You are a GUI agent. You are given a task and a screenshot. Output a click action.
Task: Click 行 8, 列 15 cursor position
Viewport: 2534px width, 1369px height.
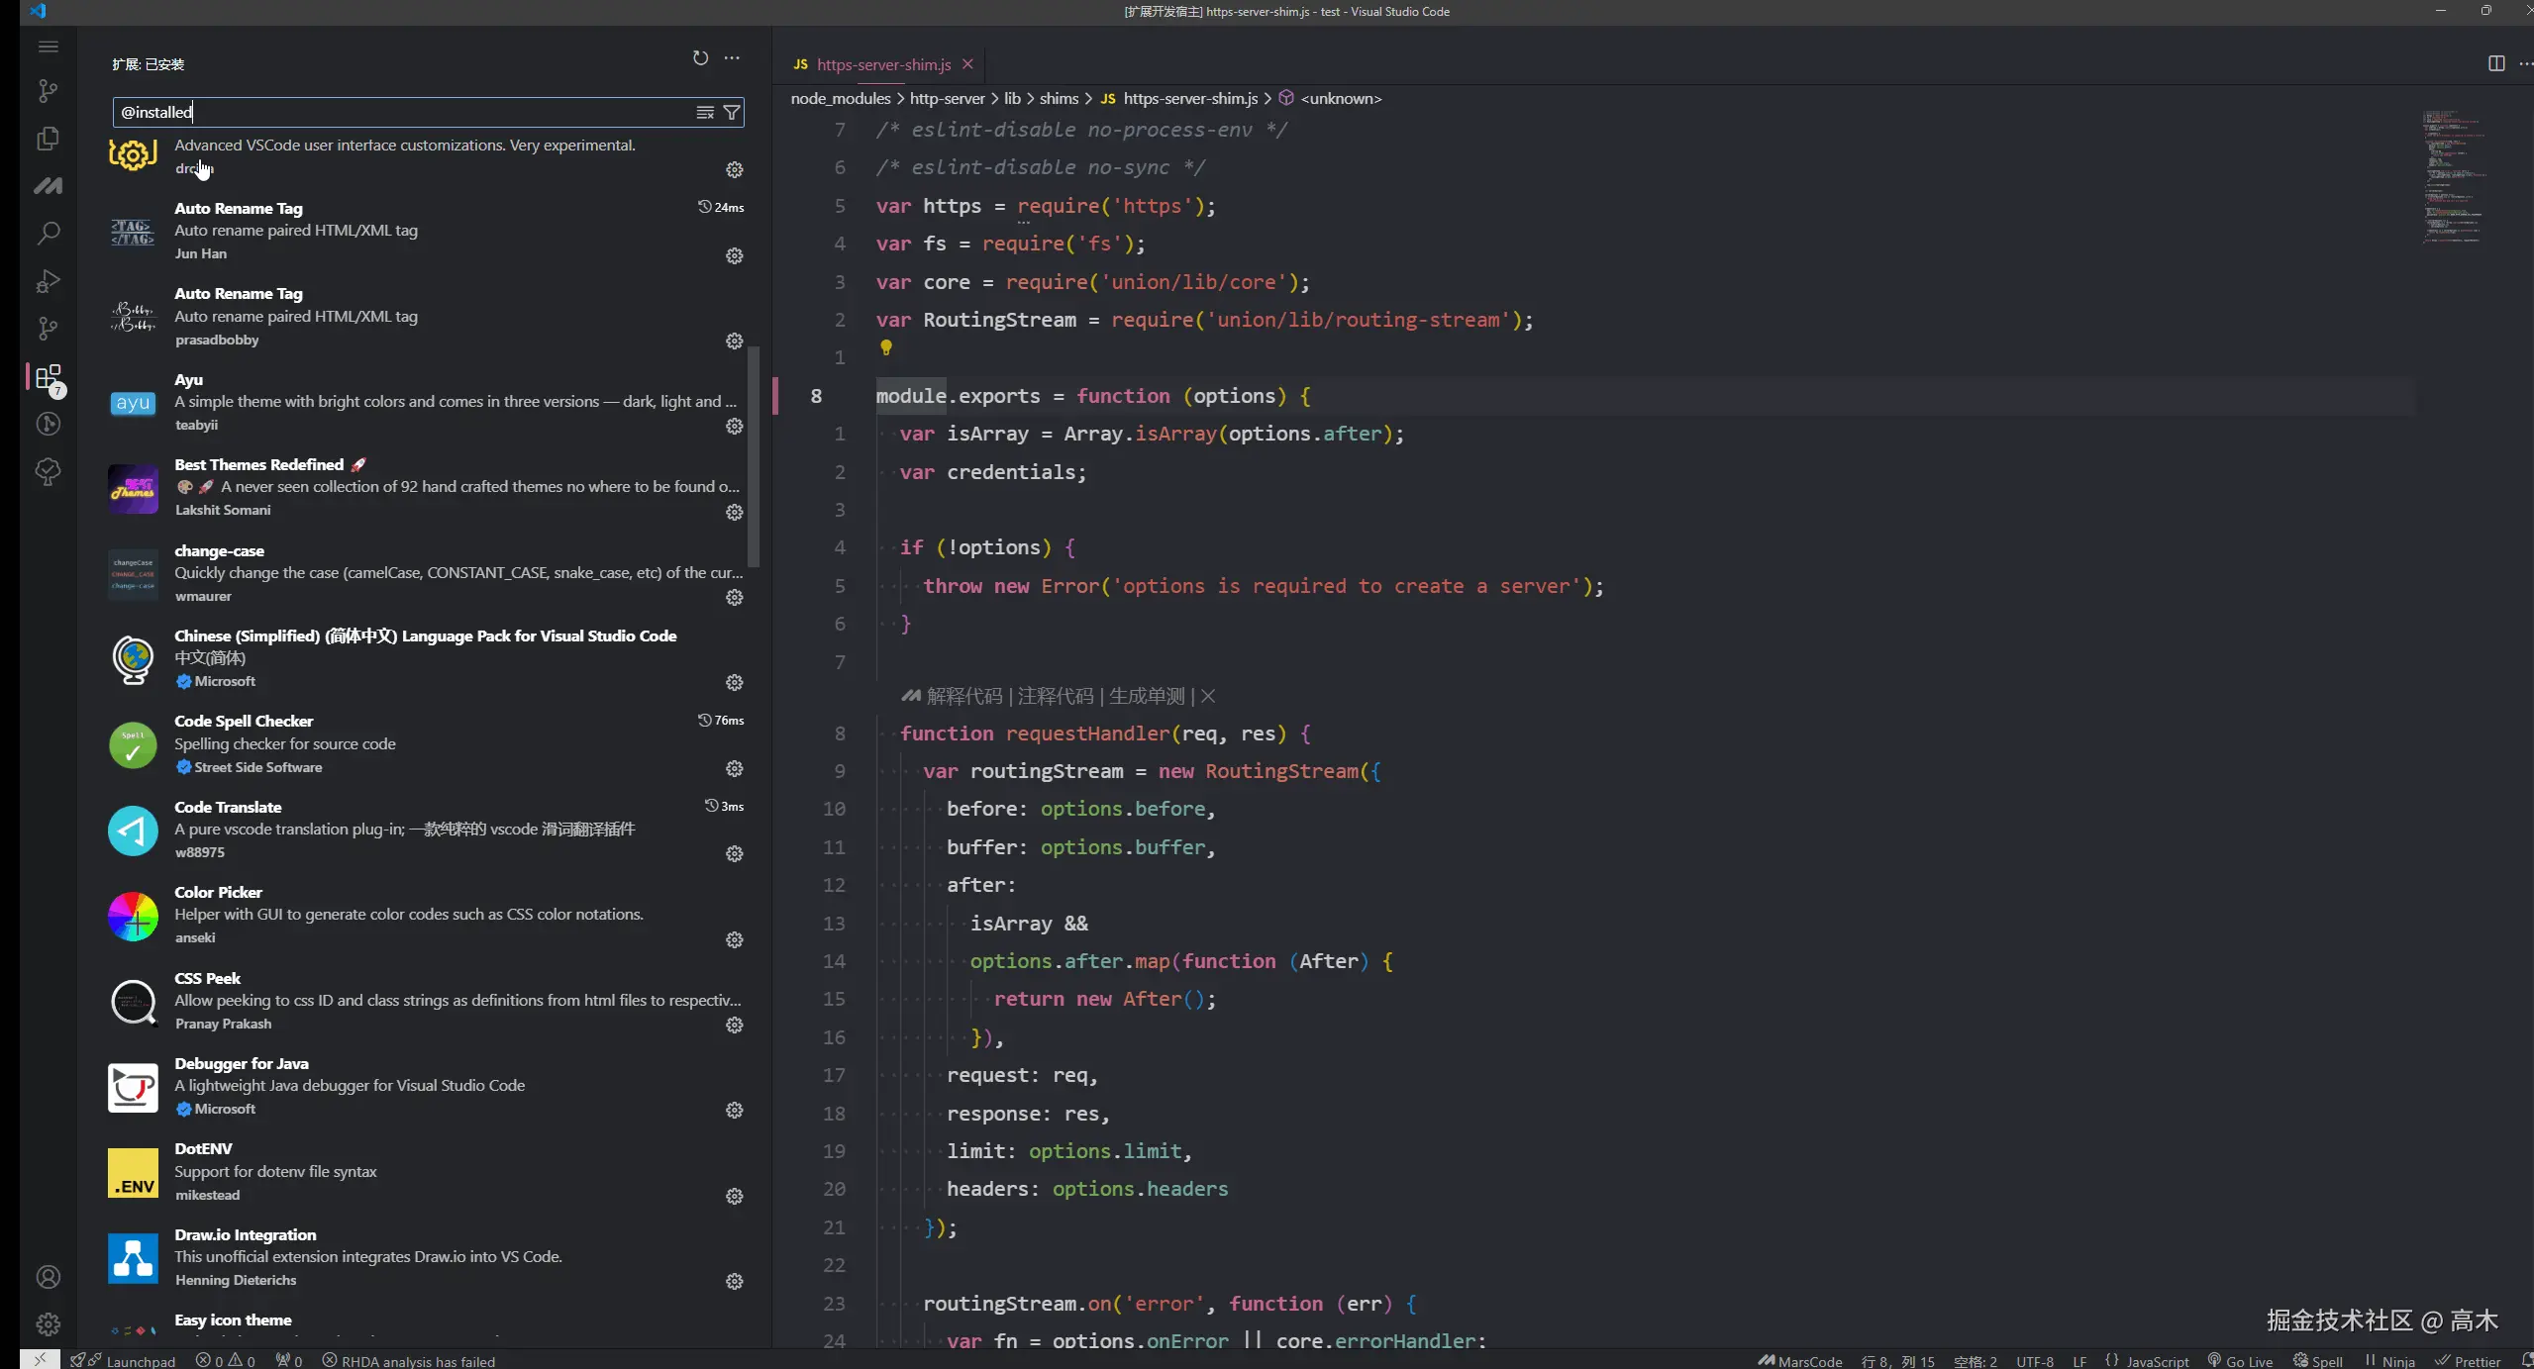pos(1897,1361)
